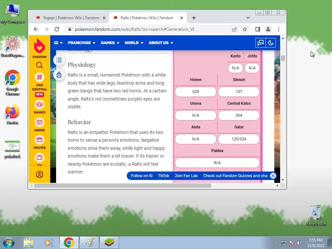
Task: Open TV icon in Fandom sidebar
Action: 39,158
